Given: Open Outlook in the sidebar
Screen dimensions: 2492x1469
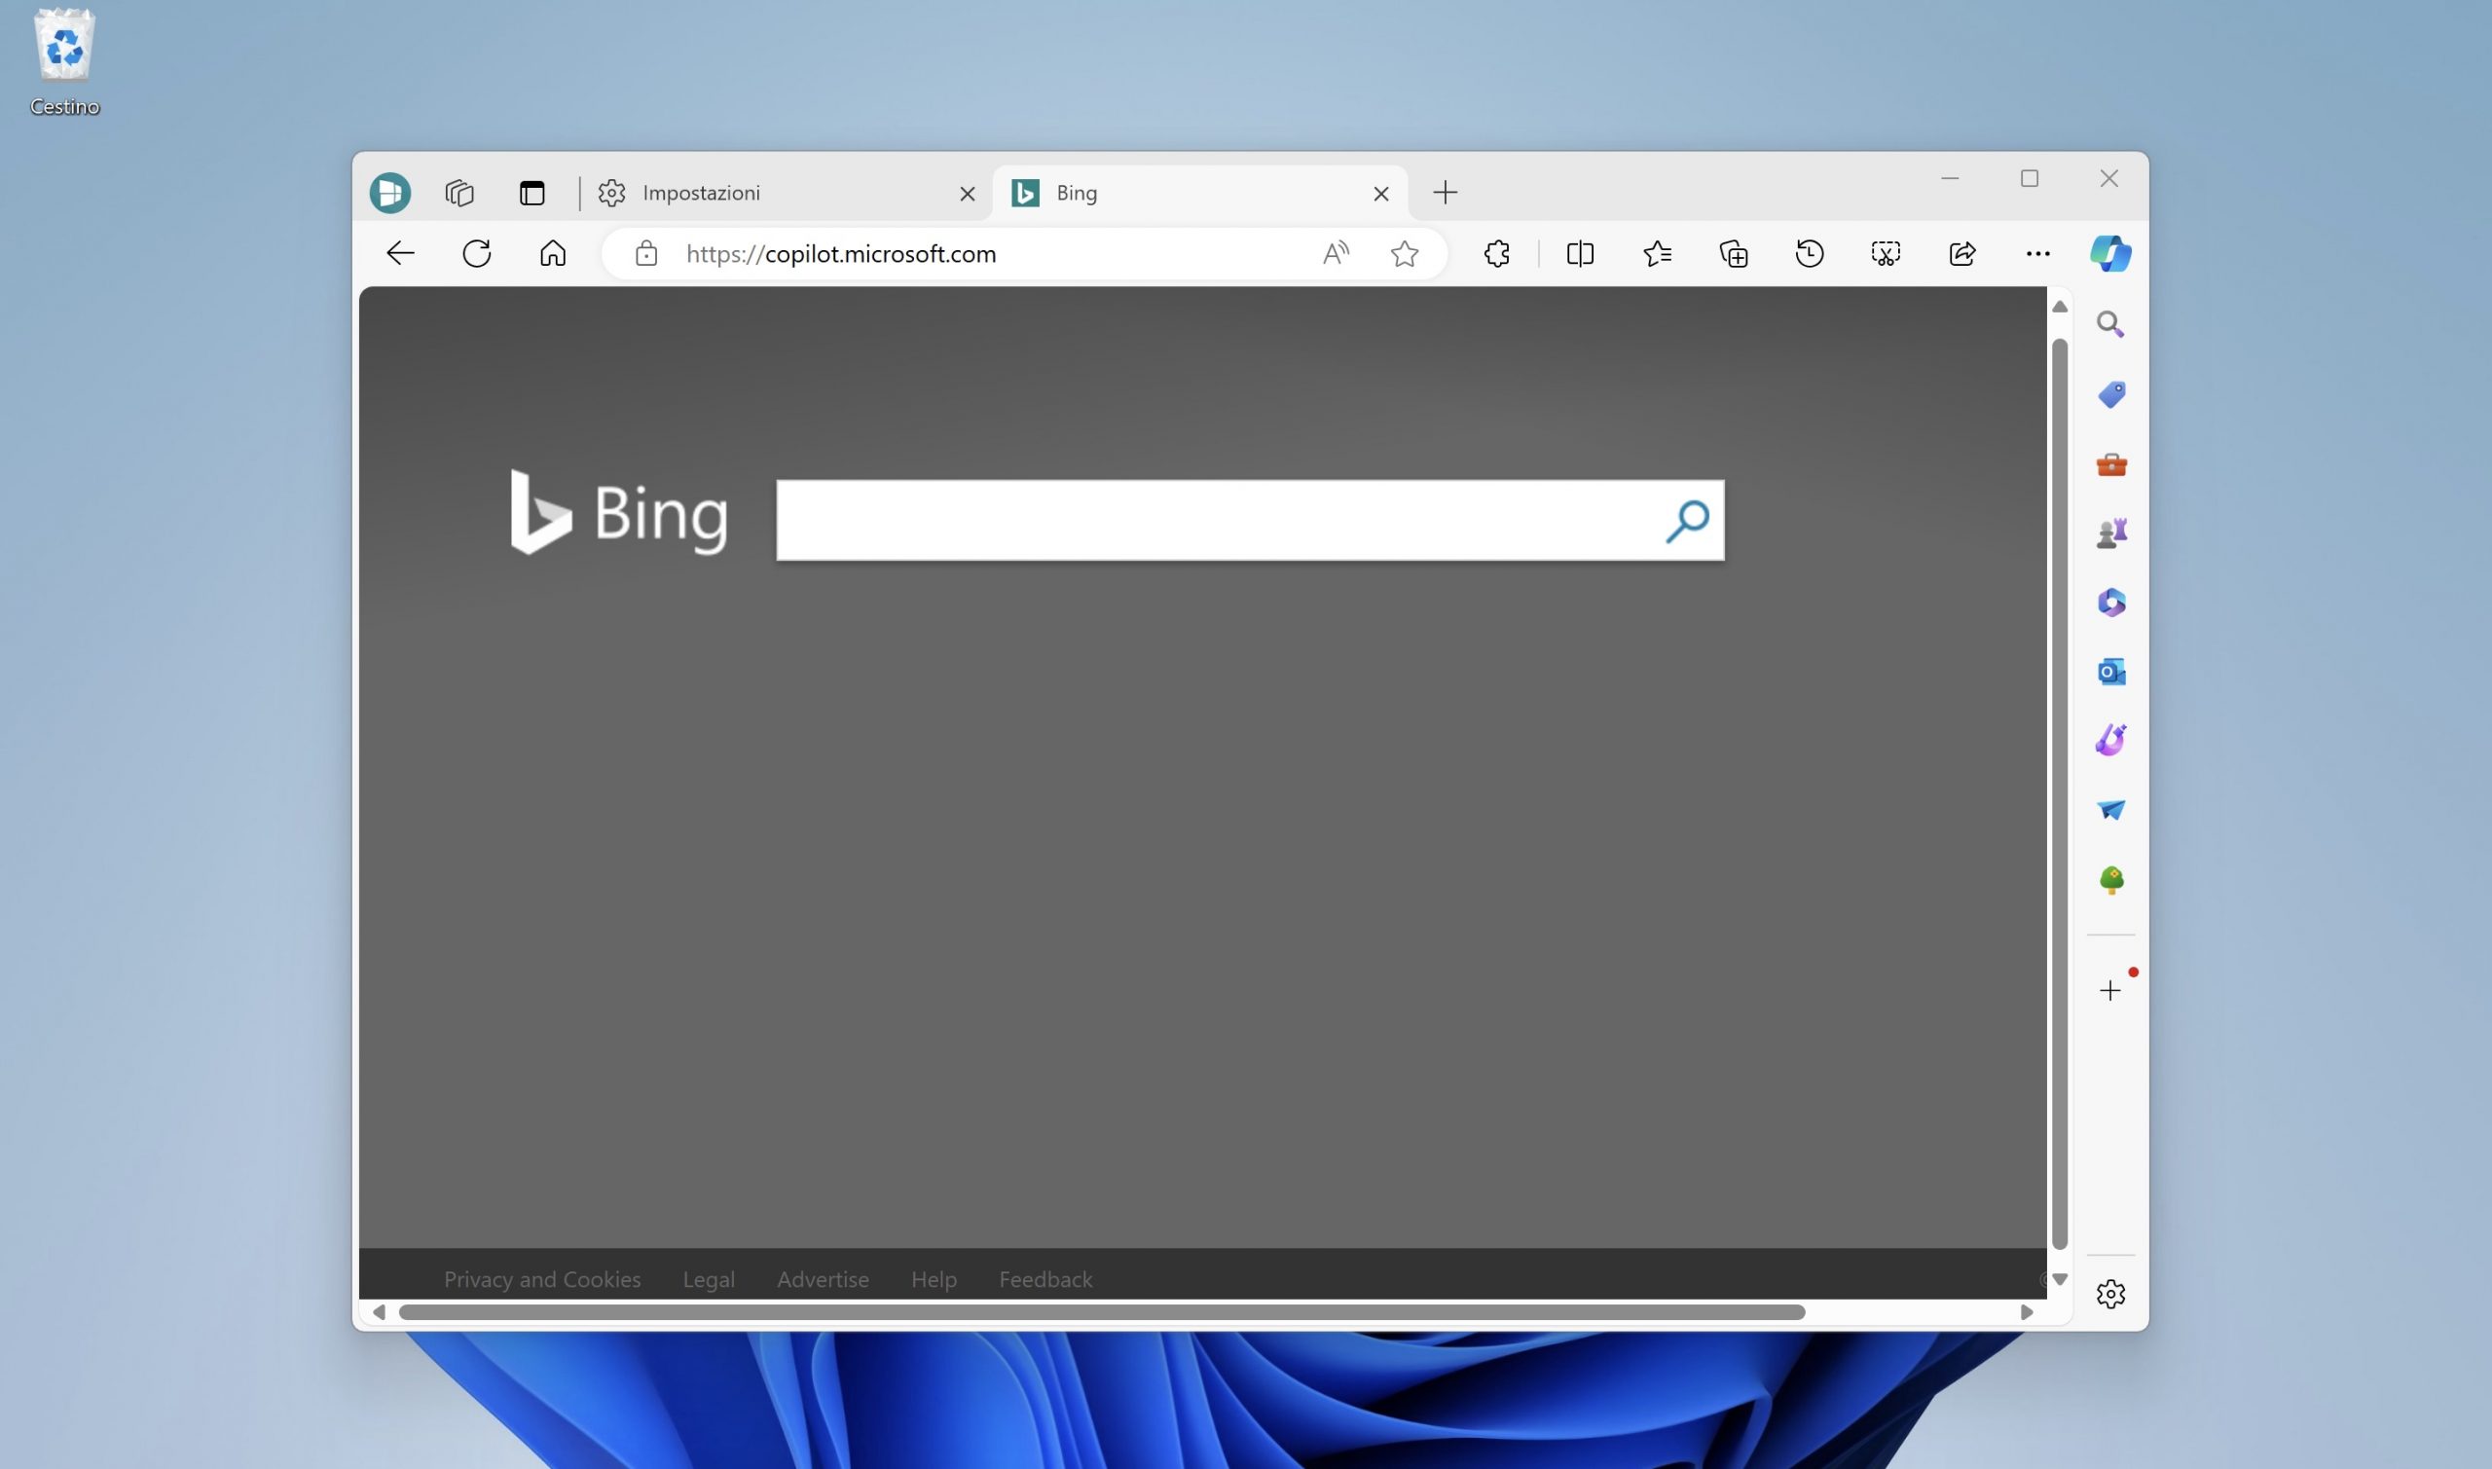Looking at the screenshot, I should point(2111,672).
